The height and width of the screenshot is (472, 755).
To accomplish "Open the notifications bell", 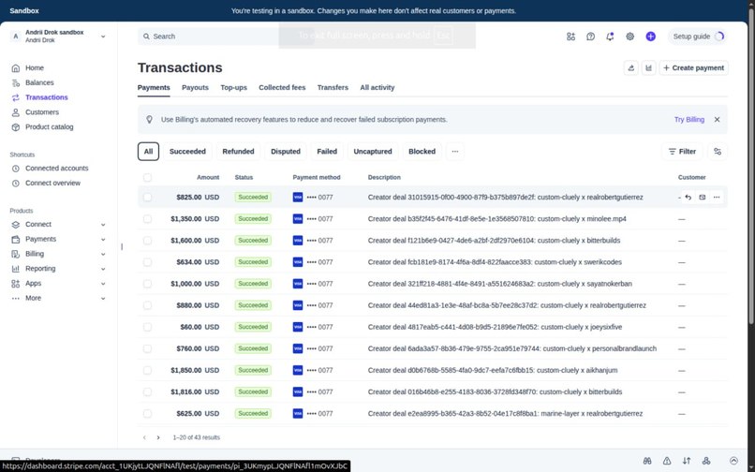I will tap(610, 37).
